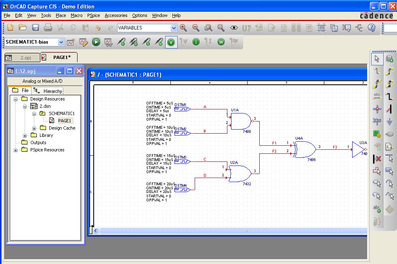Screen dimensions: 397x264
Task: Save the design with the floppy icon
Action: pos(36,27)
